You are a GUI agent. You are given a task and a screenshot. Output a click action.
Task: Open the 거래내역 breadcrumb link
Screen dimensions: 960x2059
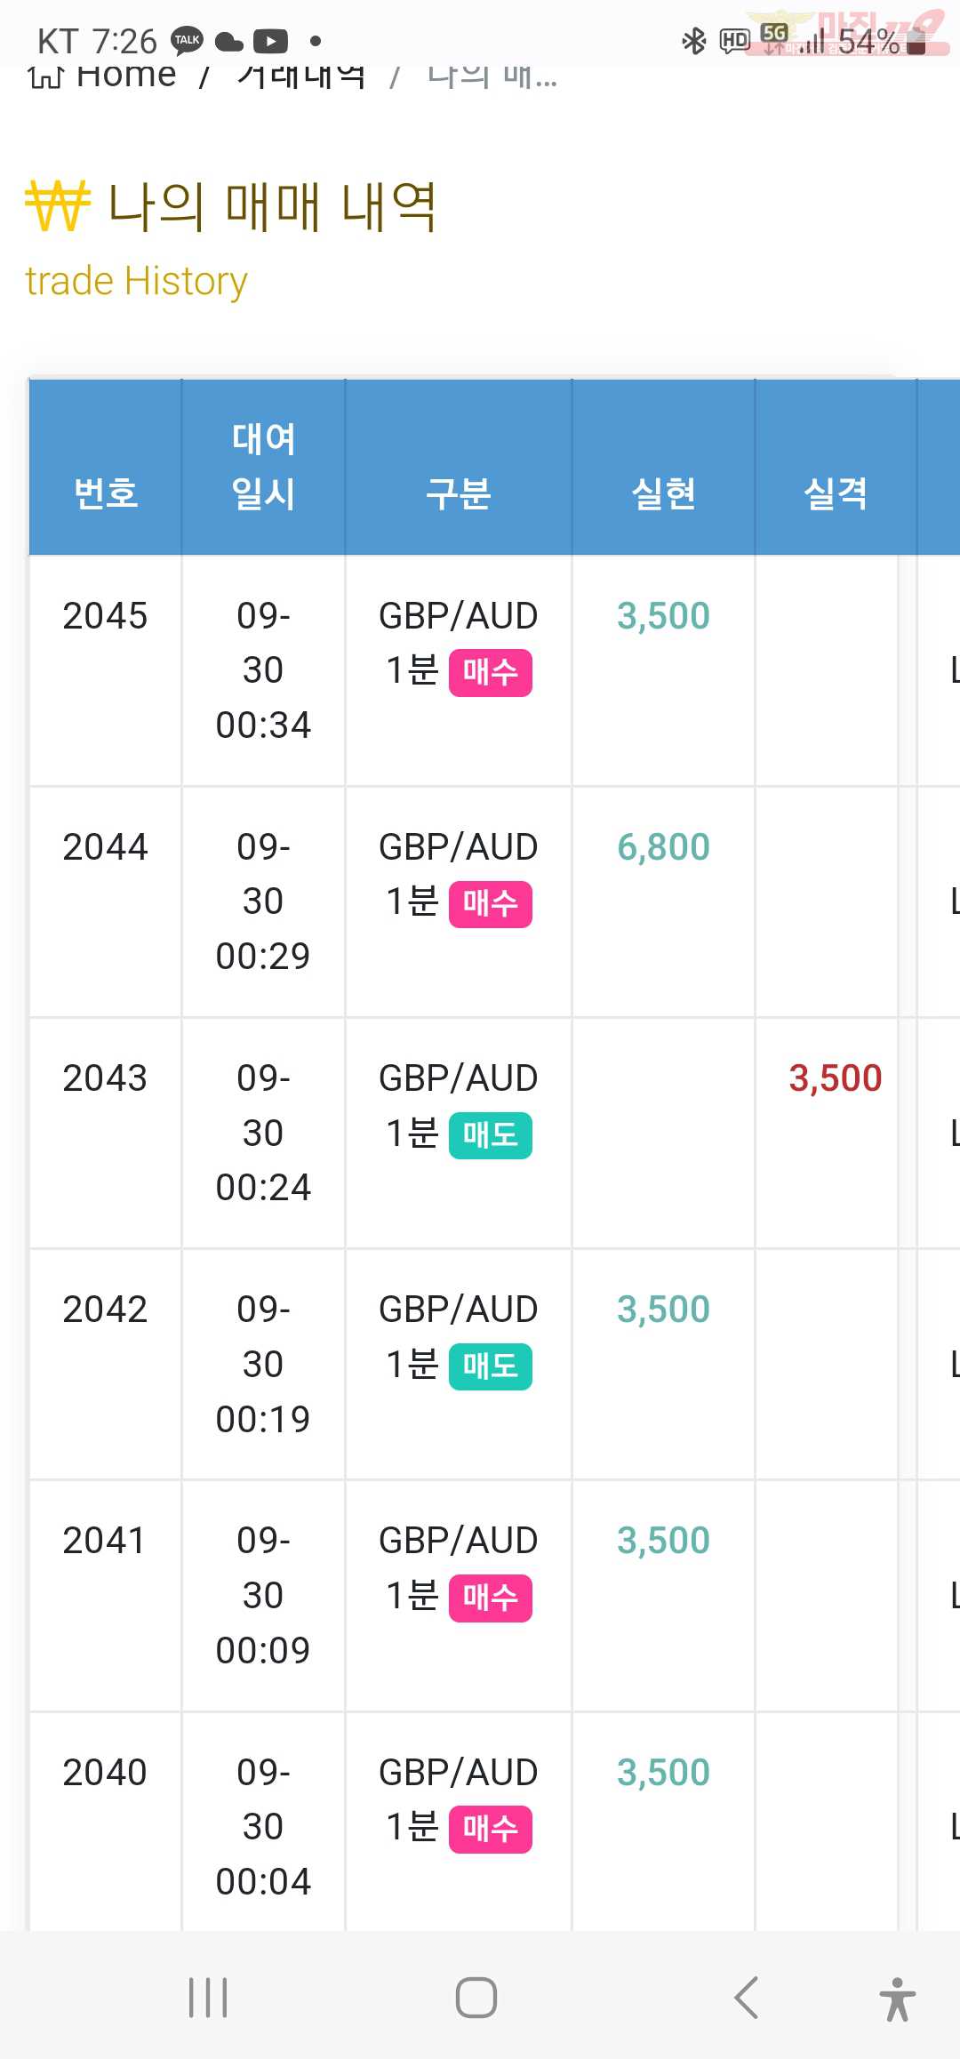pyautogui.click(x=301, y=76)
